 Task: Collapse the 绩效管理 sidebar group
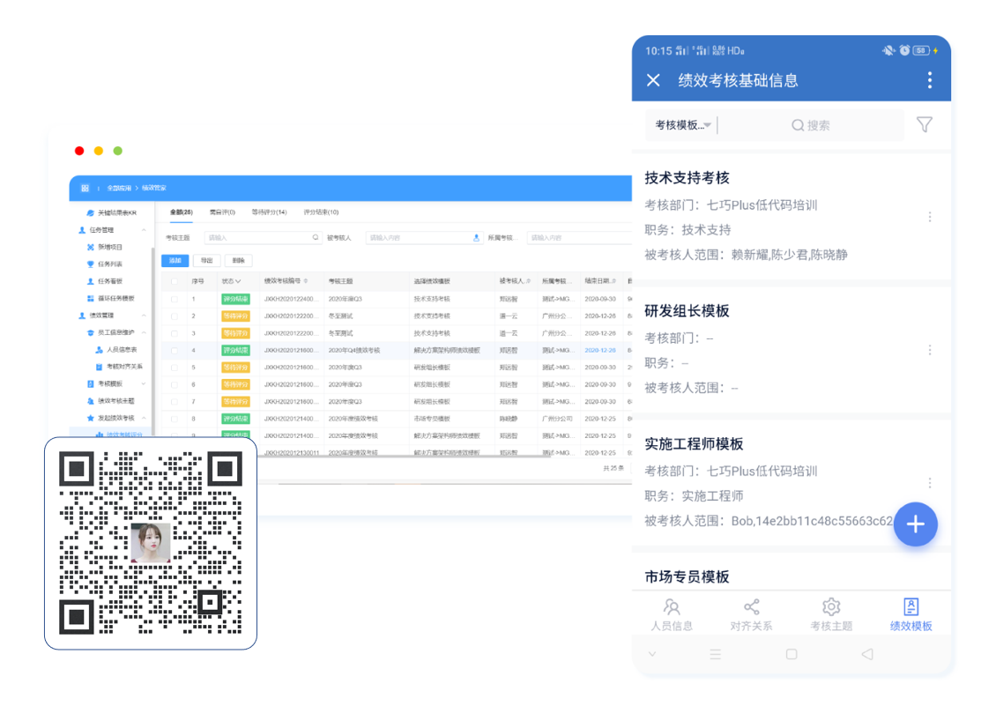(145, 316)
